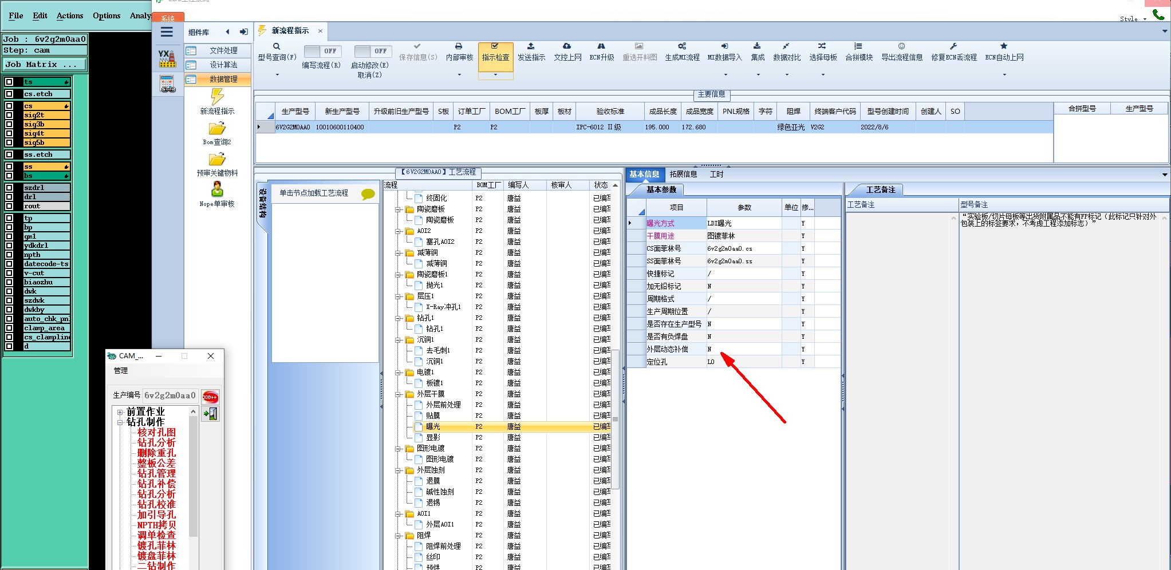
Task: Click the 生成MI流程 gears icon
Action: pyautogui.click(x=682, y=46)
